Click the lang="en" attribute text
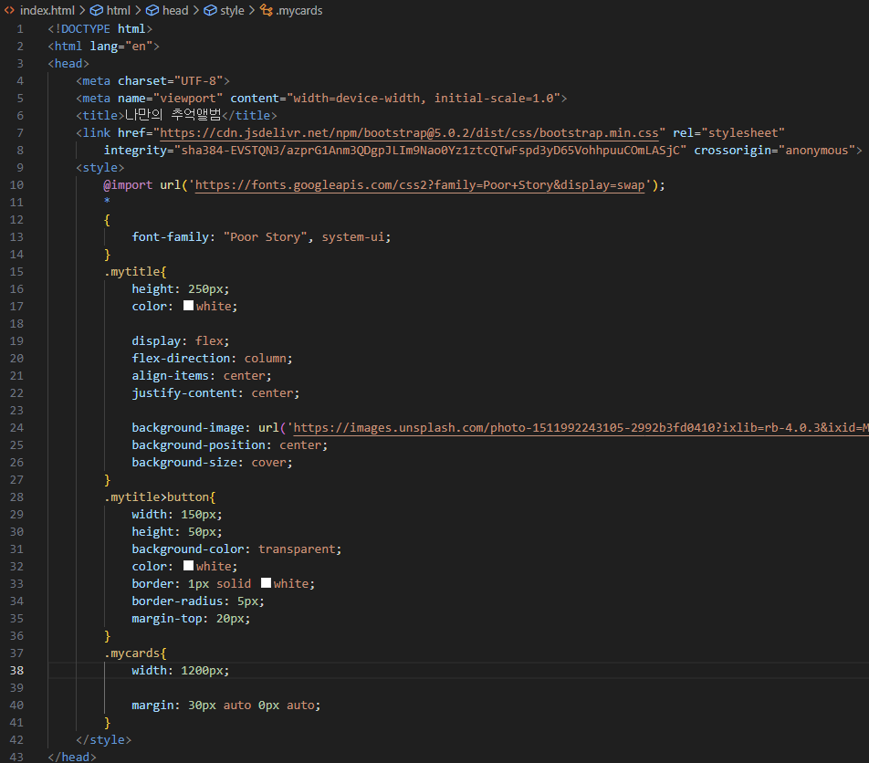This screenshot has width=869, height=763. [x=121, y=46]
